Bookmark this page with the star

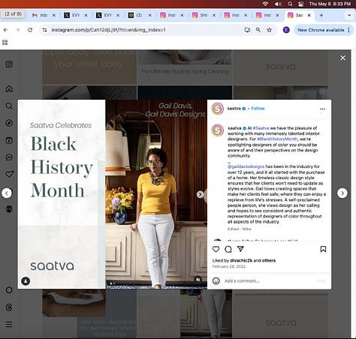pos(269,30)
